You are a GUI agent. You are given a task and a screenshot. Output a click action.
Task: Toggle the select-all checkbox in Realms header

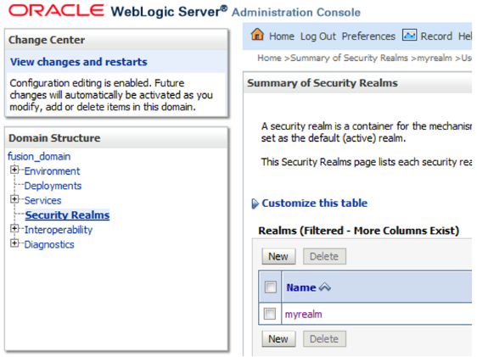(271, 287)
